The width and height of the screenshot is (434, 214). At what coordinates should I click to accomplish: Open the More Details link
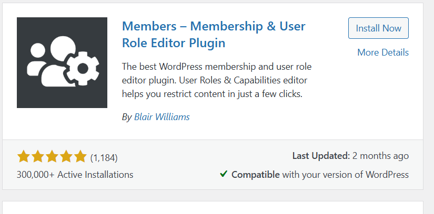383,52
